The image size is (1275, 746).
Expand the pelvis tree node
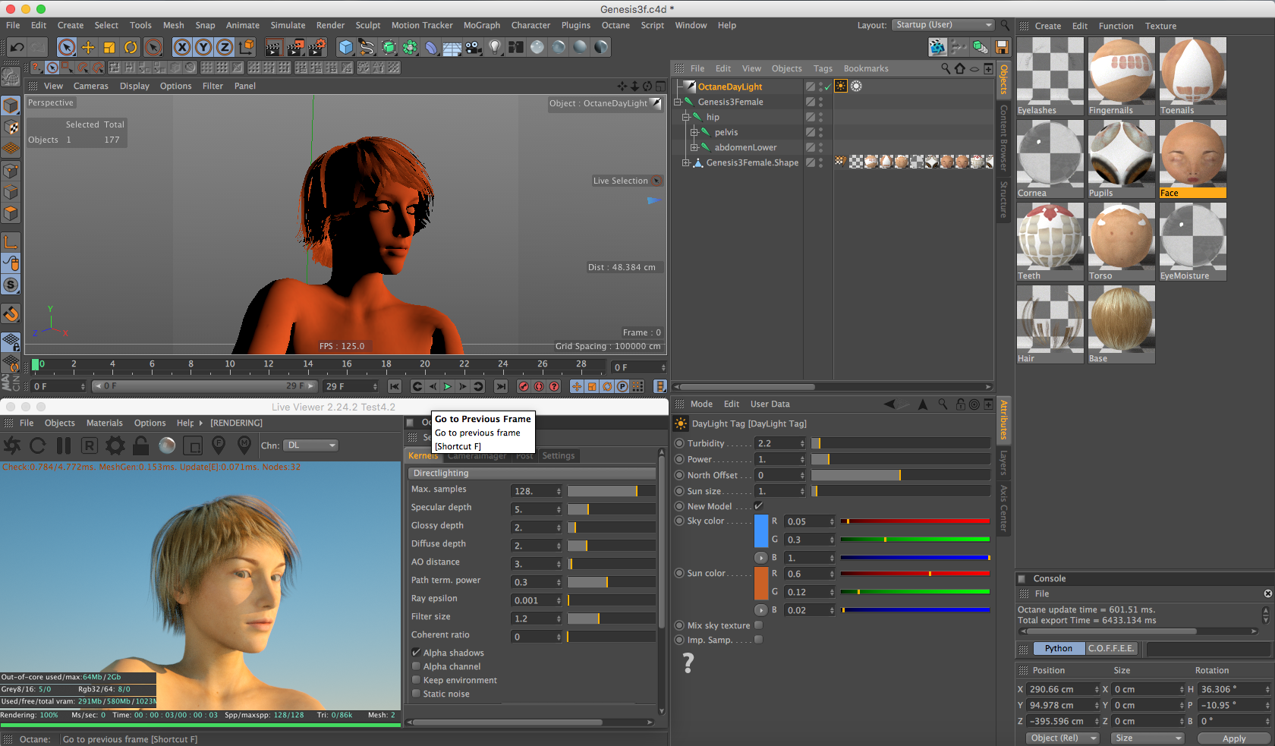tap(694, 132)
